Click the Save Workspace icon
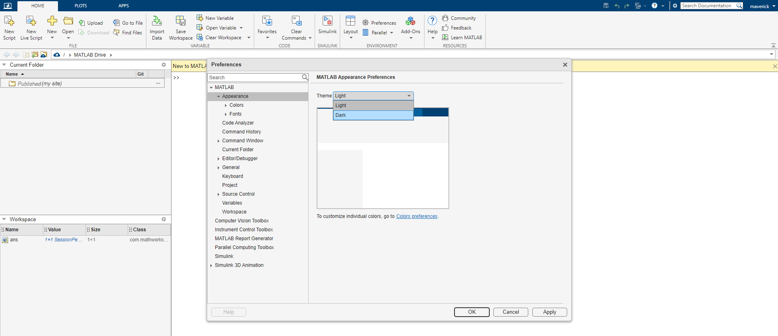Viewport: 778px width, 336px height. point(181,21)
